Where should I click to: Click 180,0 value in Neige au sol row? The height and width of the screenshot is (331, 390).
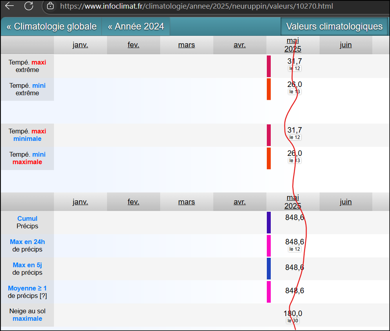coord(293,313)
